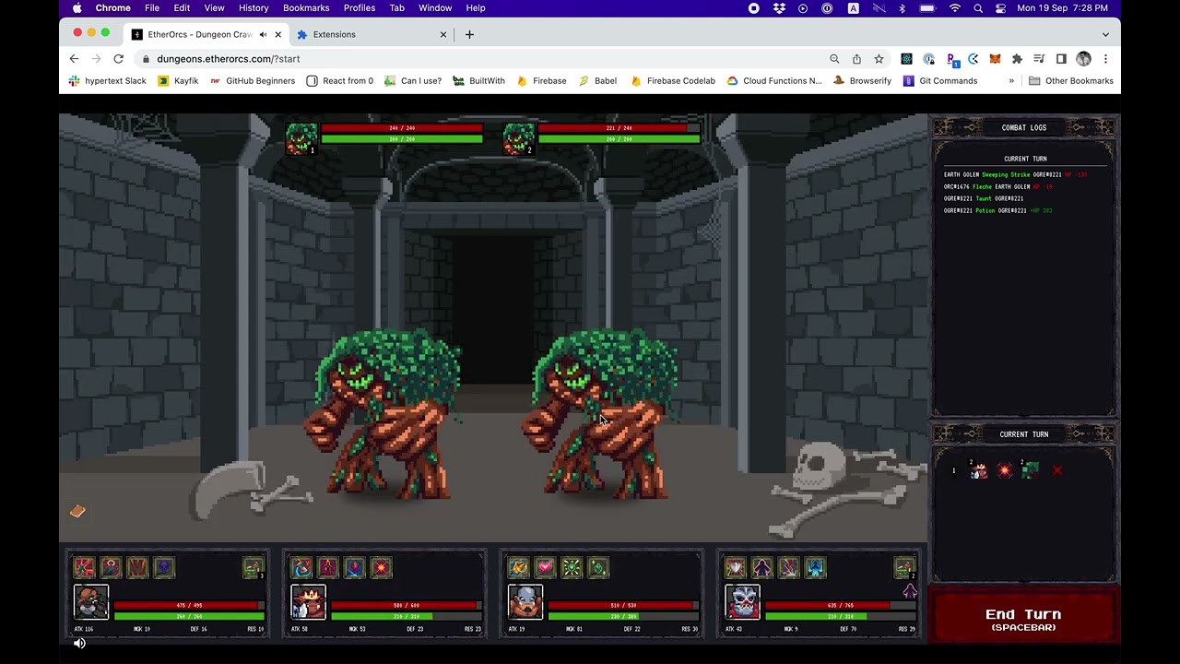This screenshot has height=664, width=1180.
Task: Mute the EtherOrcs tab audio
Action: [x=263, y=34]
